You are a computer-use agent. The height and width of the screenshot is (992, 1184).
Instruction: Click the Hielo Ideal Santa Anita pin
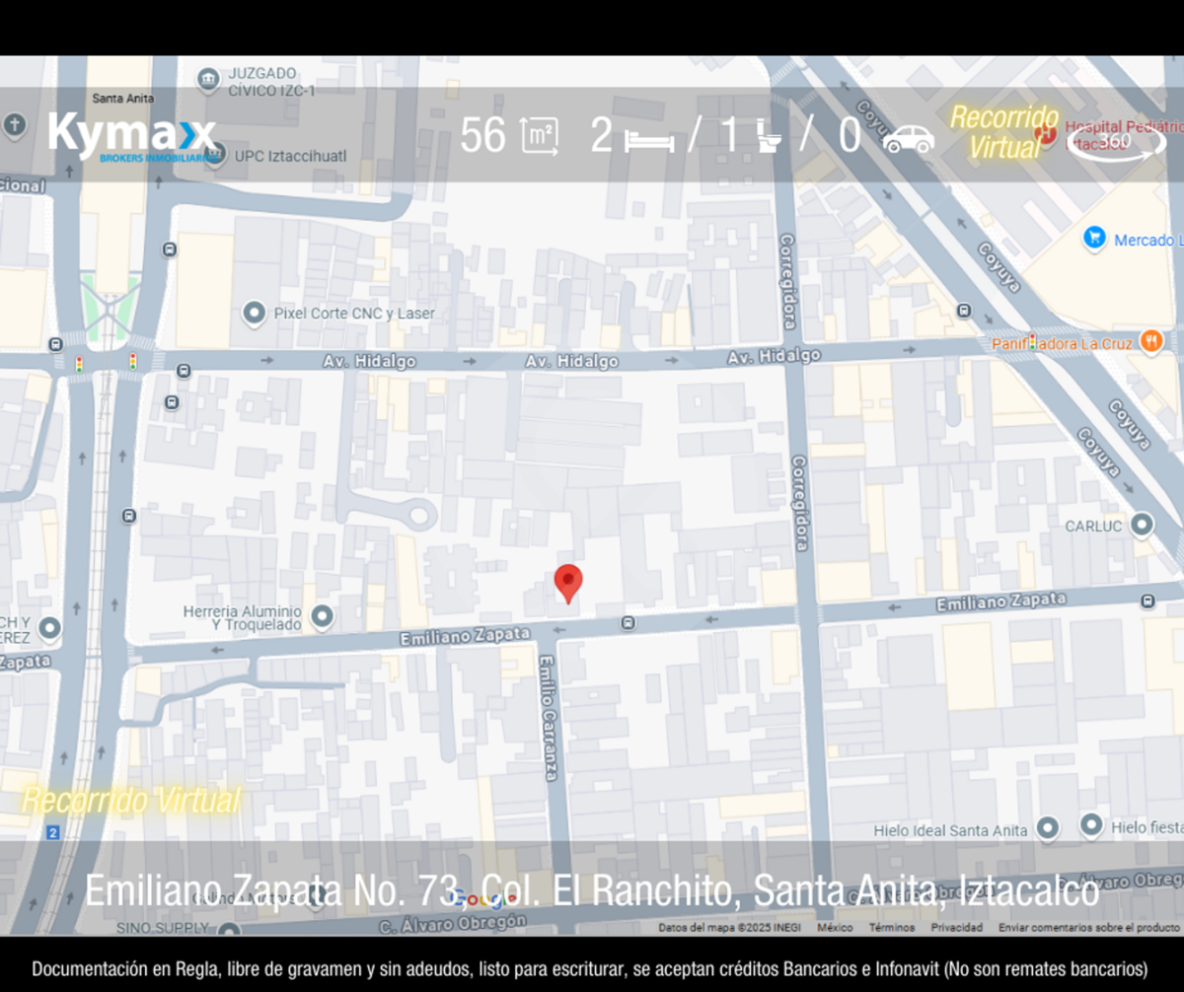point(1048,828)
